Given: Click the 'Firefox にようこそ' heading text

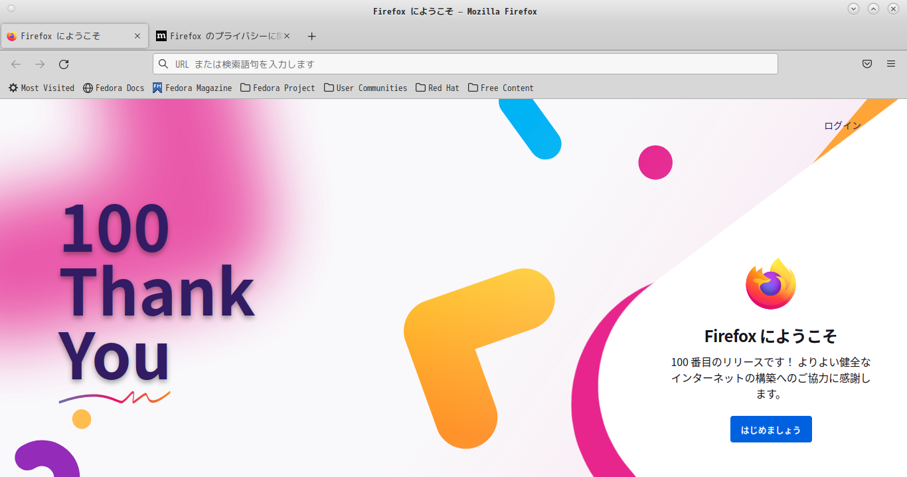Looking at the screenshot, I should click(x=771, y=336).
